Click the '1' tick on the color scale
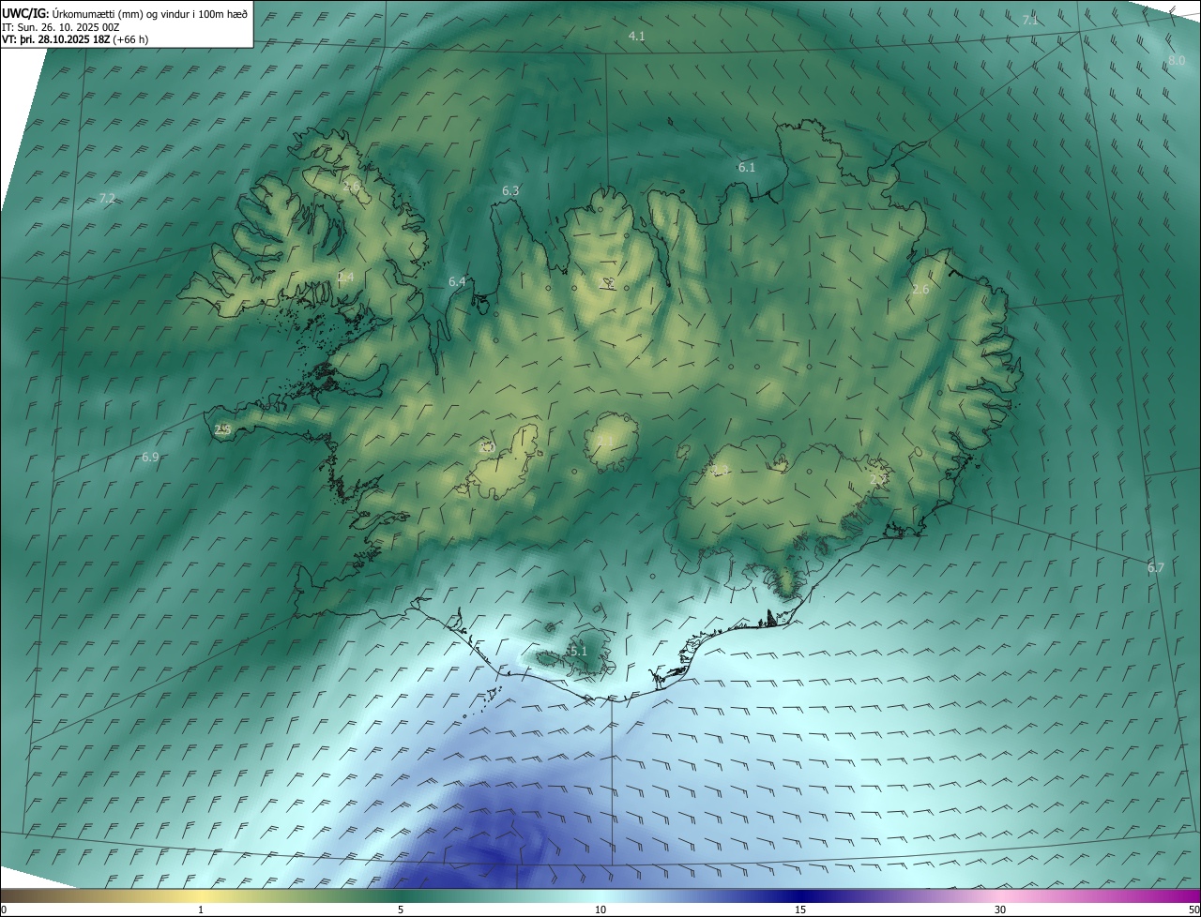 pyautogui.click(x=201, y=909)
